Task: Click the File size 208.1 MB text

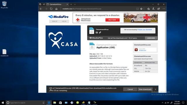Action: tap(96, 54)
